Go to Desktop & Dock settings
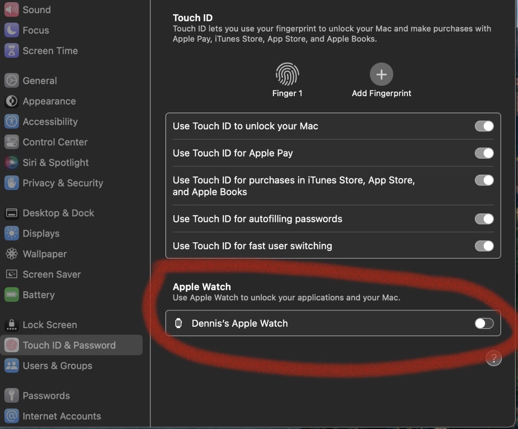Screen dimensions: 518x429 click(x=58, y=213)
